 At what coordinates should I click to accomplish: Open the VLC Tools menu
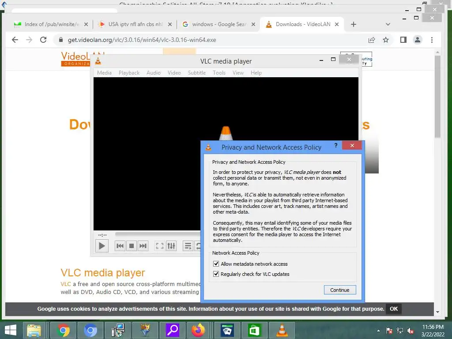pyautogui.click(x=219, y=73)
